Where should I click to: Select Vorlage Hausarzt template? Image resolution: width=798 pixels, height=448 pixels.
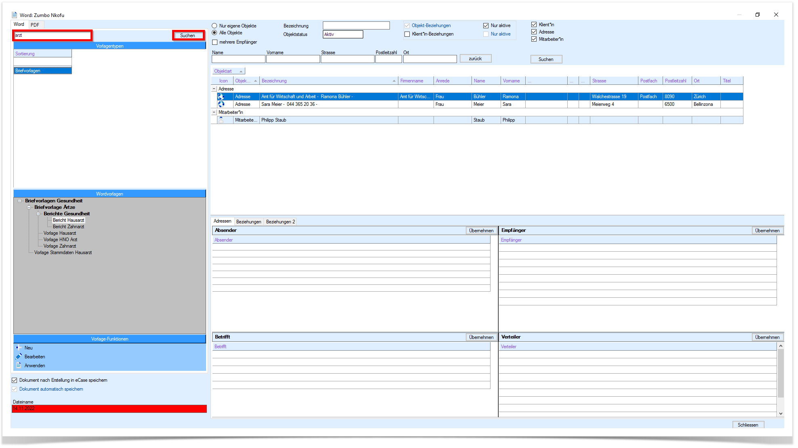click(60, 233)
